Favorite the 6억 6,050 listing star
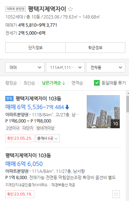The width and height of the screenshot is (129, 201). pos(116,194)
